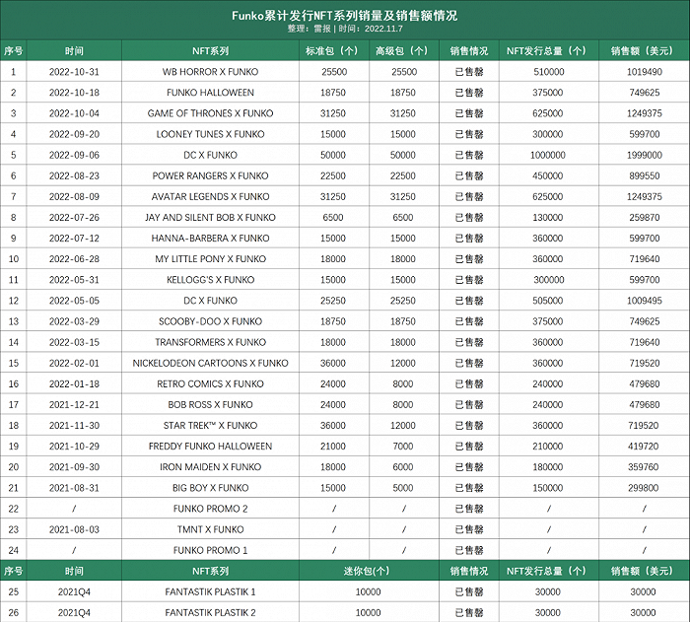690x622 pixels.
Task: Click the sales value '1019490'
Action: click(645, 72)
